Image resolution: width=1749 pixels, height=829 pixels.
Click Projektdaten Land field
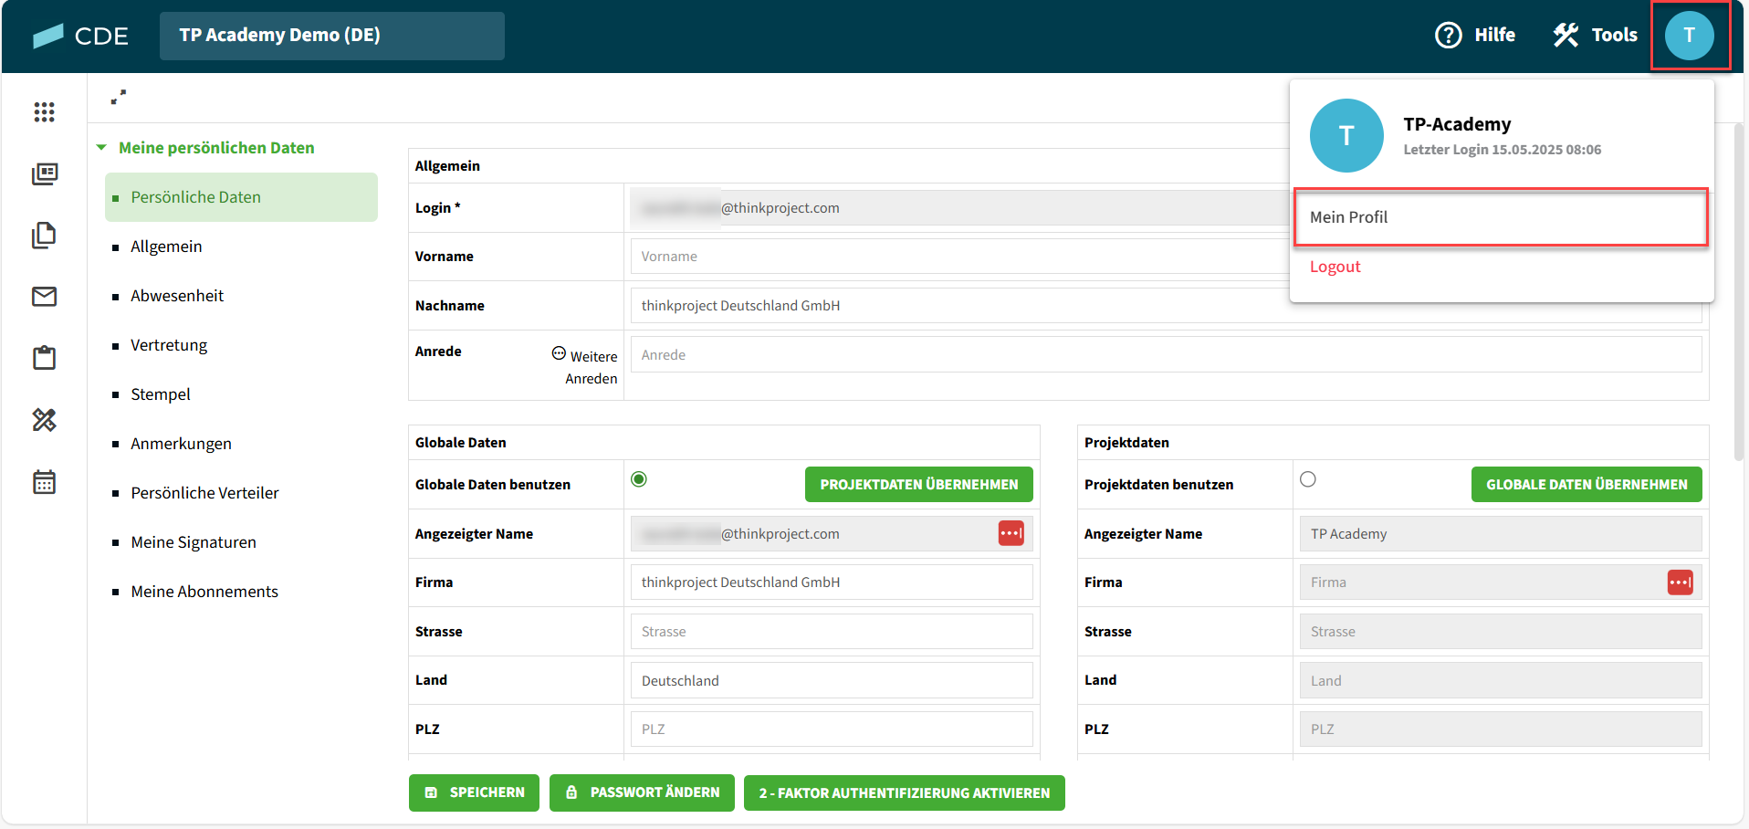[1501, 681]
